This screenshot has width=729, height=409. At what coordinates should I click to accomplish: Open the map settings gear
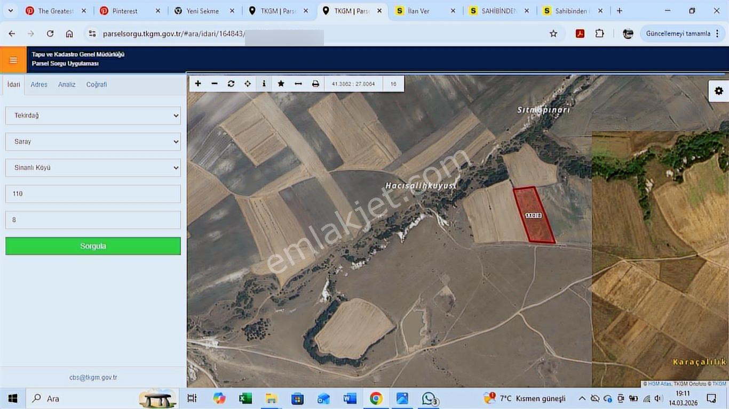(x=719, y=91)
